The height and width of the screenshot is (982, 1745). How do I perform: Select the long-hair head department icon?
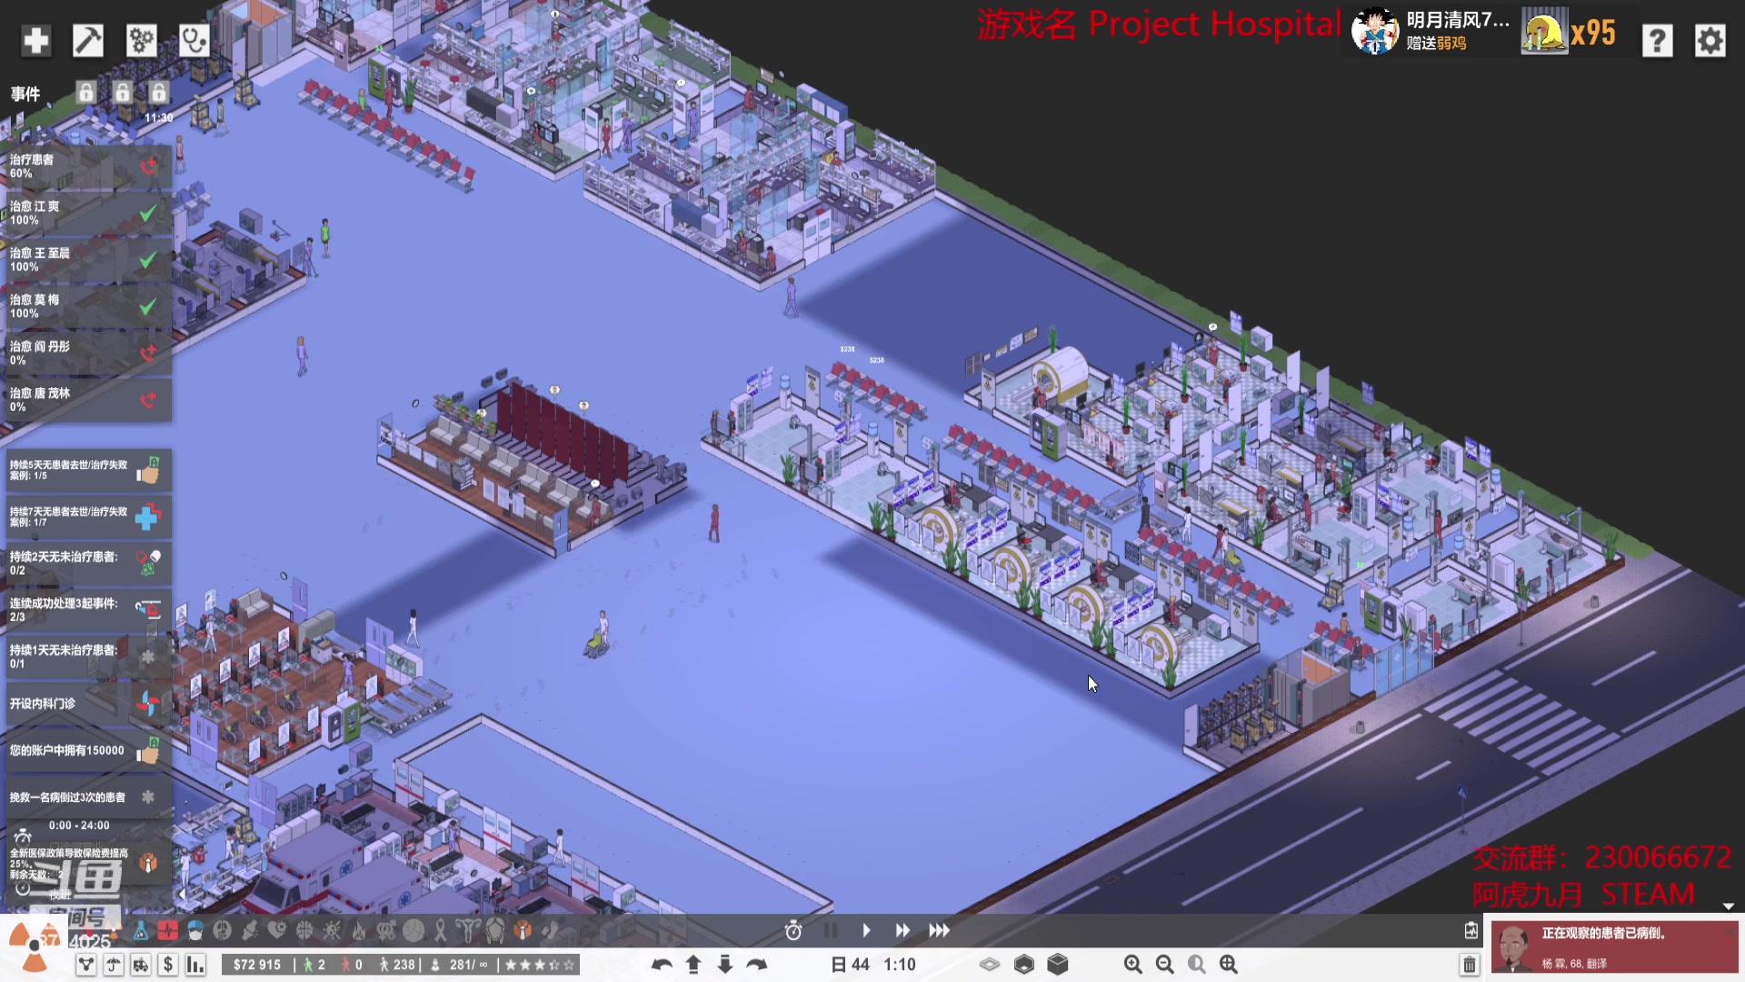(495, 930)
